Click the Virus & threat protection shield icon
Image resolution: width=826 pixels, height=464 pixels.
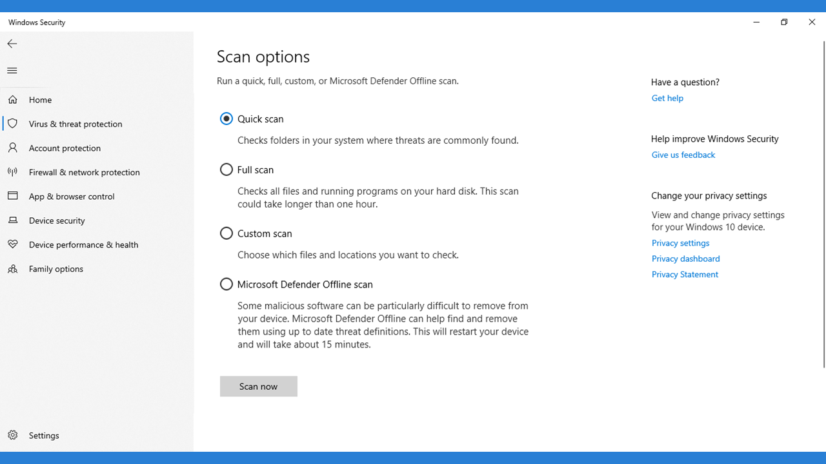(12, 123)
